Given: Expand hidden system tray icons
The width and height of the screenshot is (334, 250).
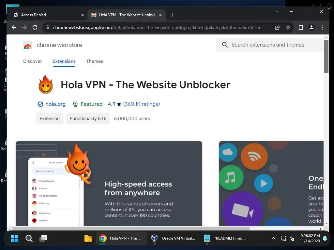Looking at the screenshot, I should tap(273, 238).
